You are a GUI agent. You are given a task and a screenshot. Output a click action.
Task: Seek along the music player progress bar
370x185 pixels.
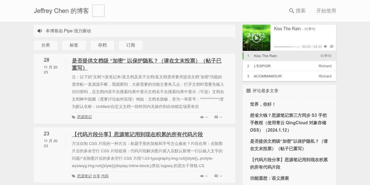point(287,47)
